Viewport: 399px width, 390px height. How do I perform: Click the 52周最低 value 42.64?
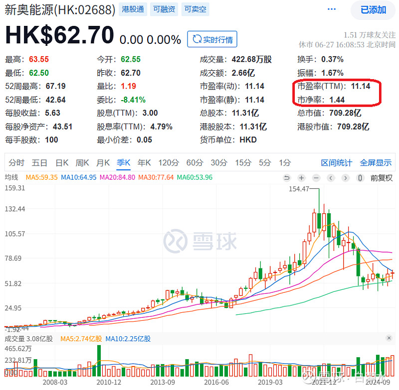55,100
